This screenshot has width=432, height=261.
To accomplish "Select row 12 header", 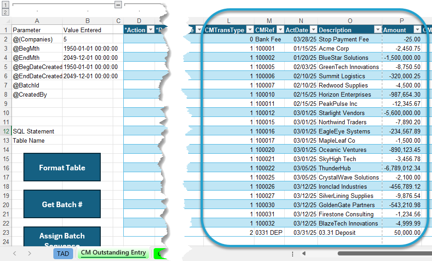I will click(x=6, y=131).
